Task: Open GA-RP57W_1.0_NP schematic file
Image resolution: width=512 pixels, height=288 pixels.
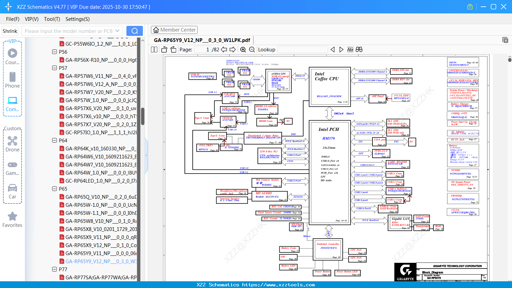Action: tap(101, 100)
